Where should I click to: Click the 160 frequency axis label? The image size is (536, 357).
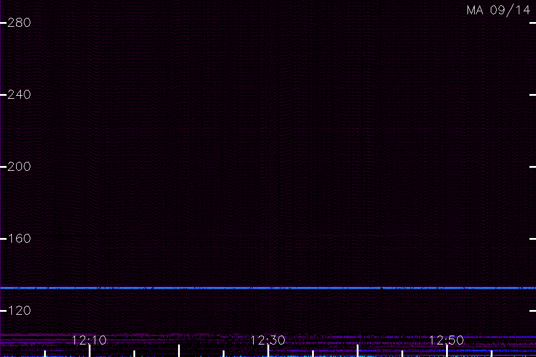[19, 239]
